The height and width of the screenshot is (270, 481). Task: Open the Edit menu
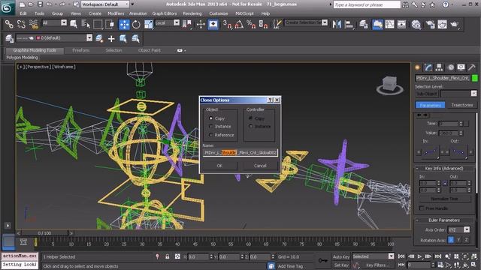(x=23, y=13)
